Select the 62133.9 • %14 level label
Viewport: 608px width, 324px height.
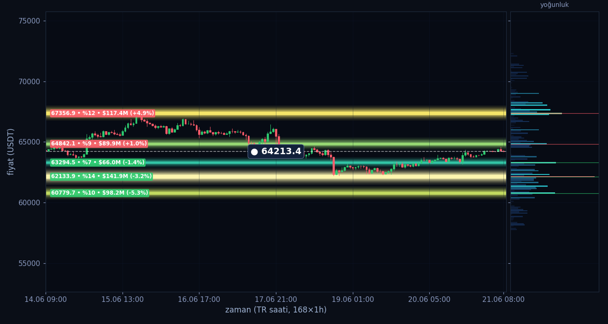point(101,176)
